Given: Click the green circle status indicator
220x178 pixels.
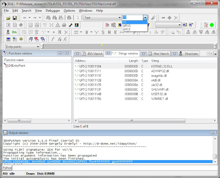Looking at the screenshot, I should point(212,25).
